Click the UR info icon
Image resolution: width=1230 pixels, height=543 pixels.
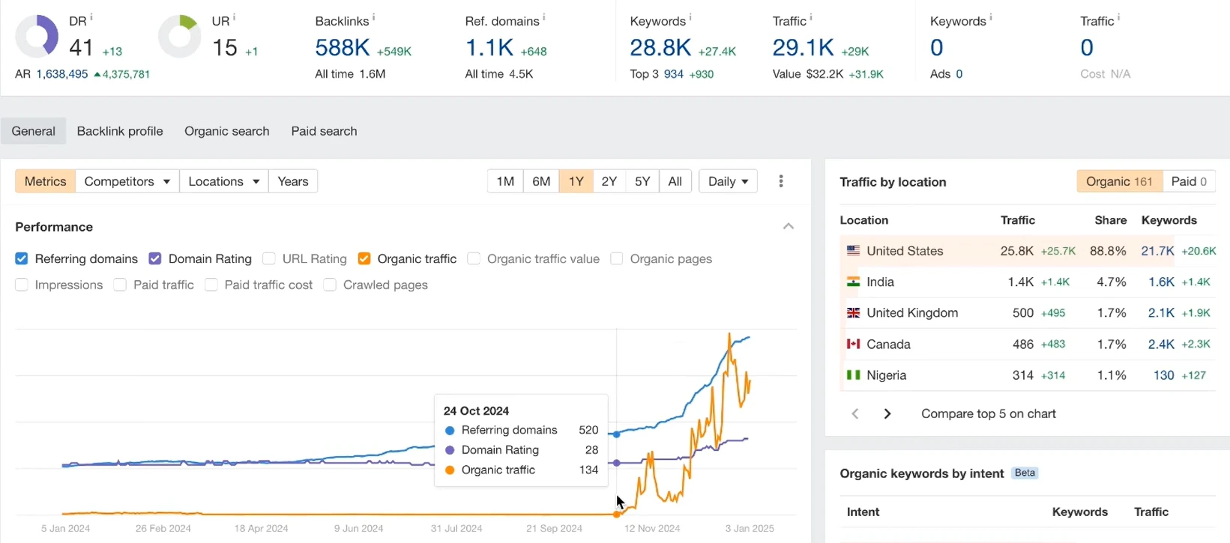tap(234, 17)
